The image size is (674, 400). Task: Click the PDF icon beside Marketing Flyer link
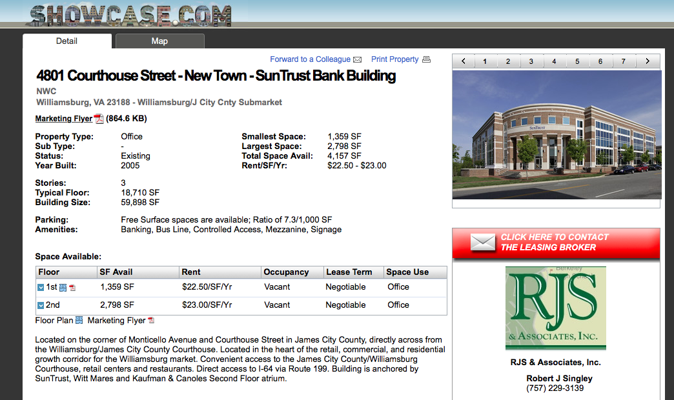tap(99, 119)
